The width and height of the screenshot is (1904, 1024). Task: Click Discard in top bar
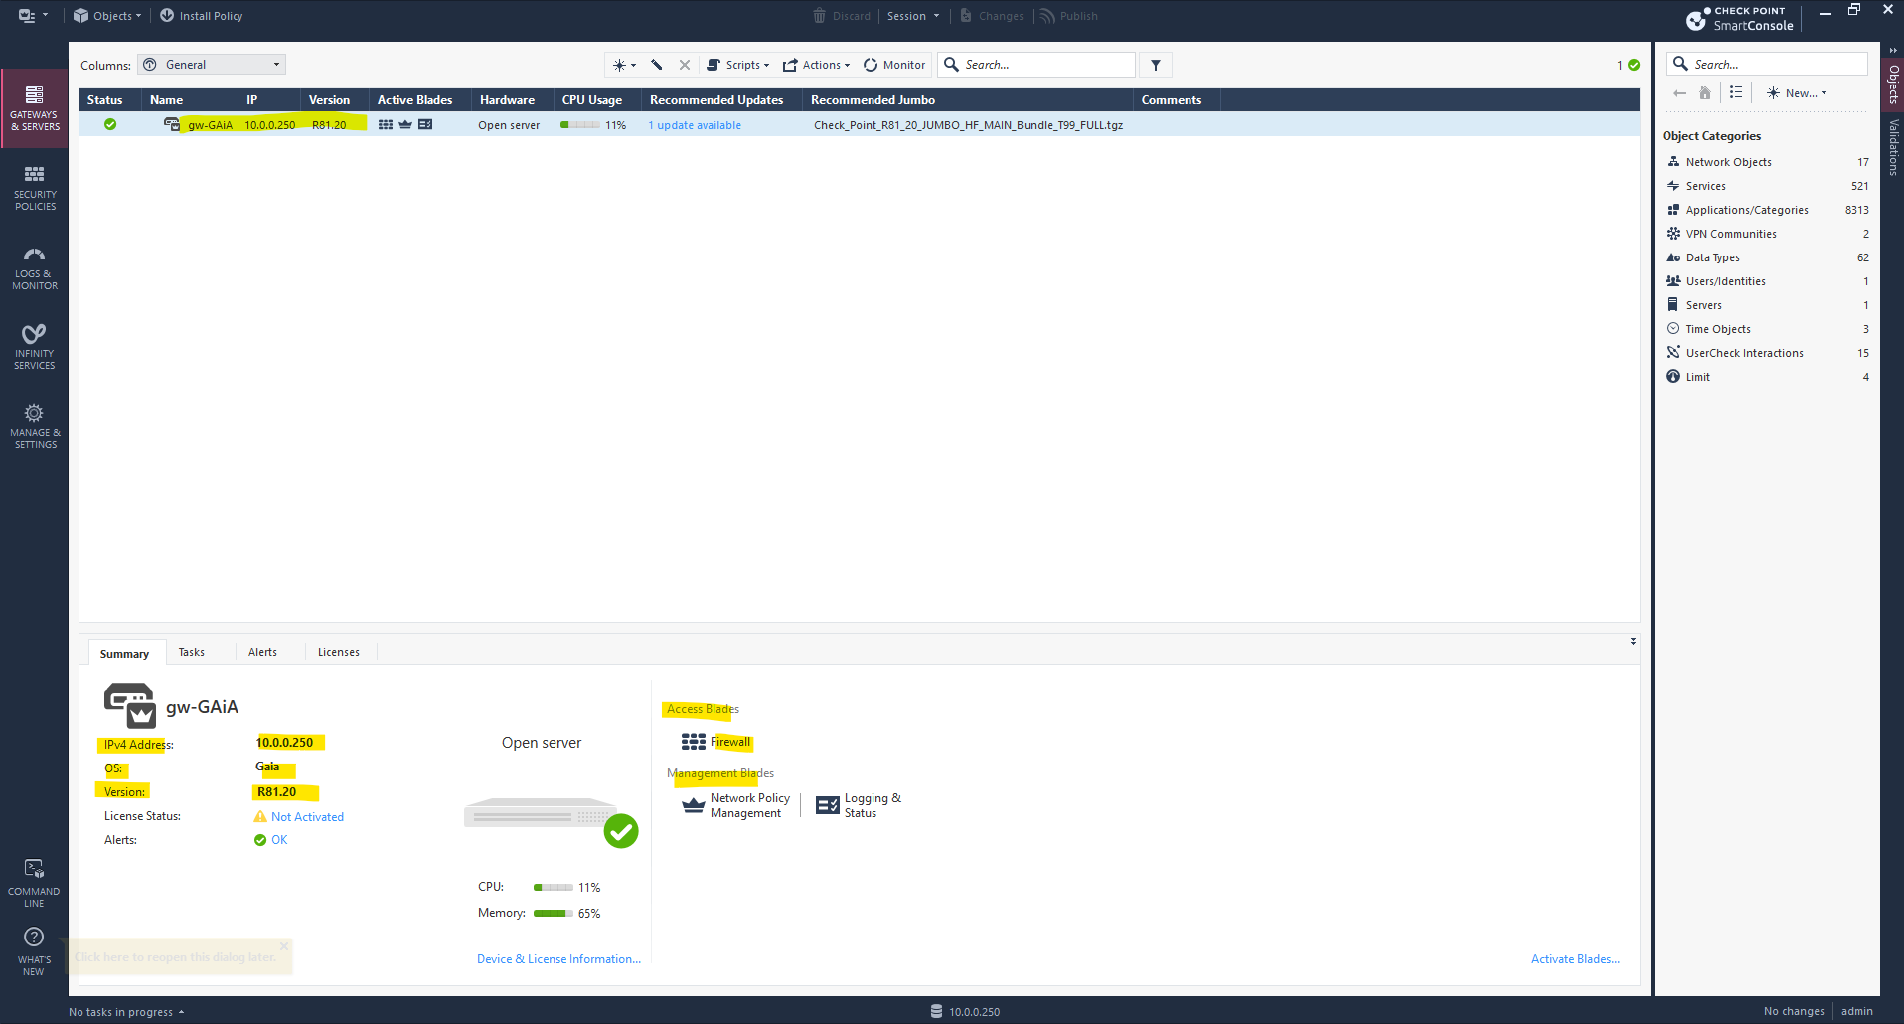click(842, 16)
